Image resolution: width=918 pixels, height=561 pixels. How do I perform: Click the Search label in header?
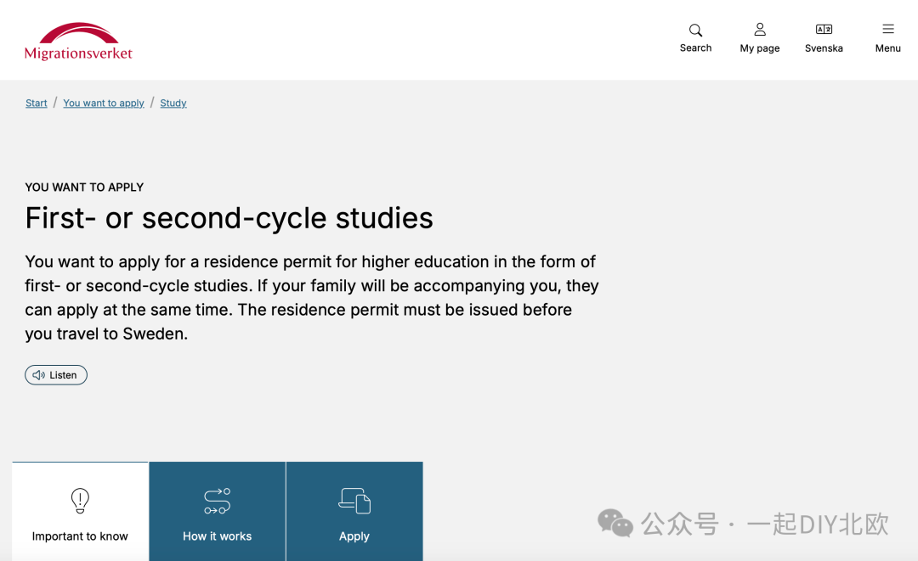pos(695,48)
